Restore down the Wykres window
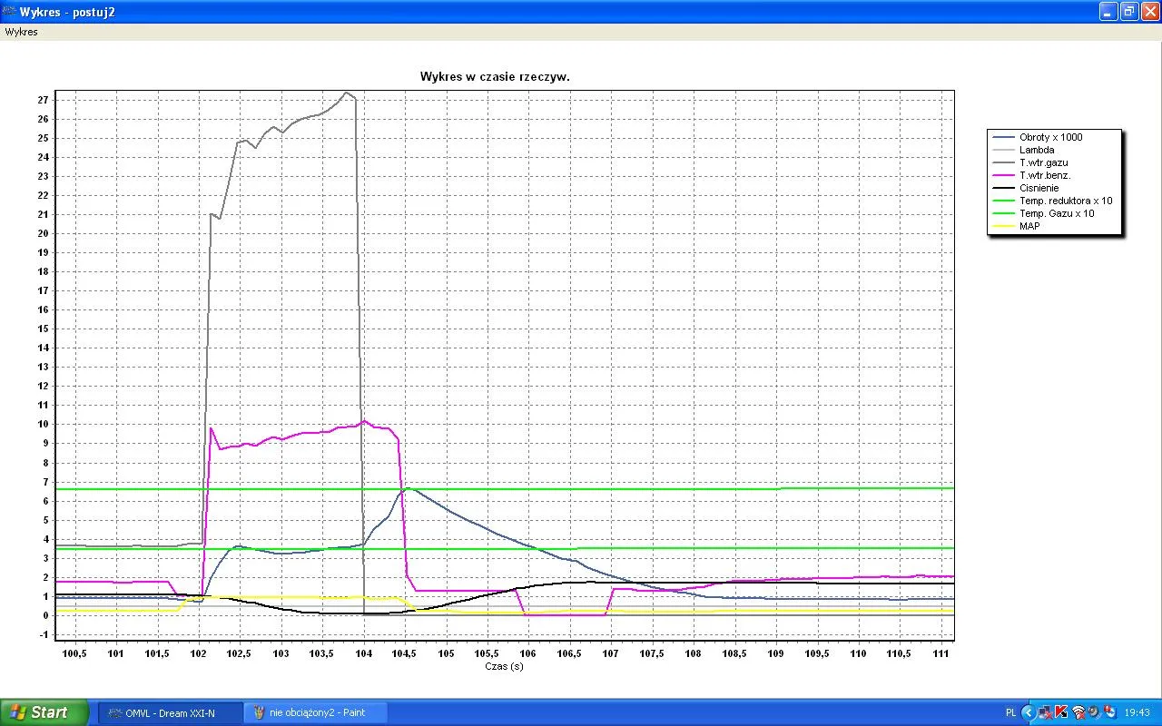Viewport: 1162px width, 726px height. 1129,12
